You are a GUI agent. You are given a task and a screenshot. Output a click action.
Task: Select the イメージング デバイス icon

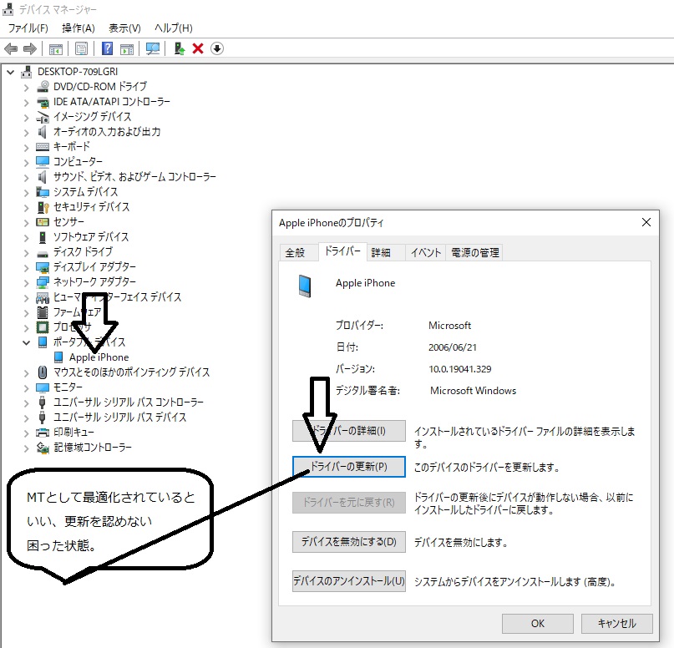[43, 117]
